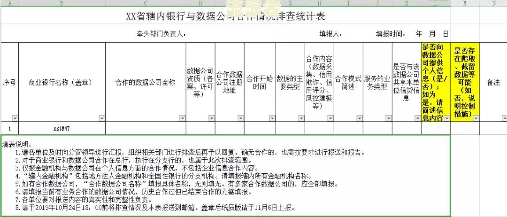Select column D header

coord(200,3)
